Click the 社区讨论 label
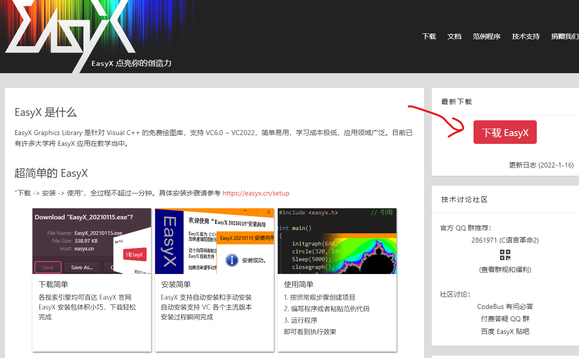Screen dimensions: 579x358 tap(455, 295)
